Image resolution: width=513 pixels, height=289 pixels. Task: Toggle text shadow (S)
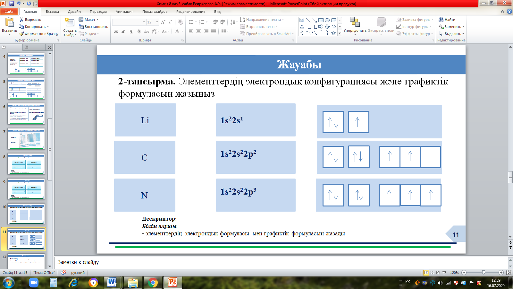click(x=139, y=31)
